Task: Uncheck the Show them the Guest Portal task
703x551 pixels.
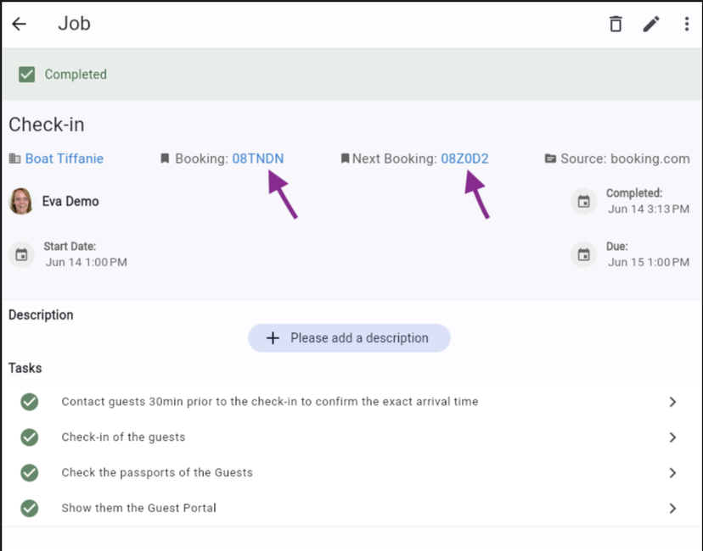Action: point(30,509)
